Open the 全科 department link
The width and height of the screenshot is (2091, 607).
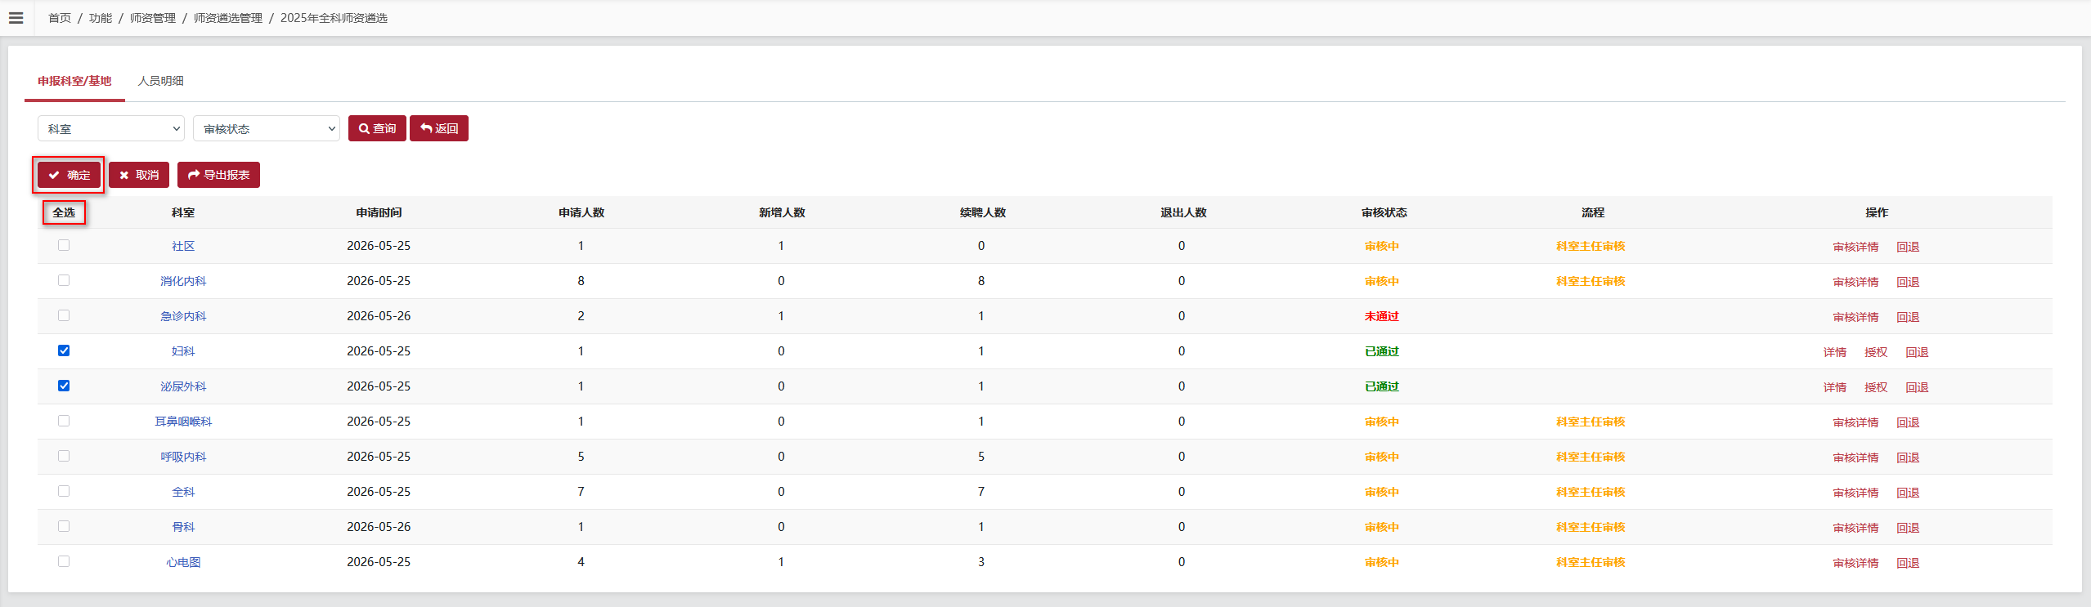tap(183, 492)
